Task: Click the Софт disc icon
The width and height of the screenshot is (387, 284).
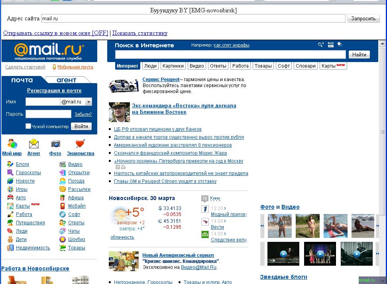Action: point(63,214)
